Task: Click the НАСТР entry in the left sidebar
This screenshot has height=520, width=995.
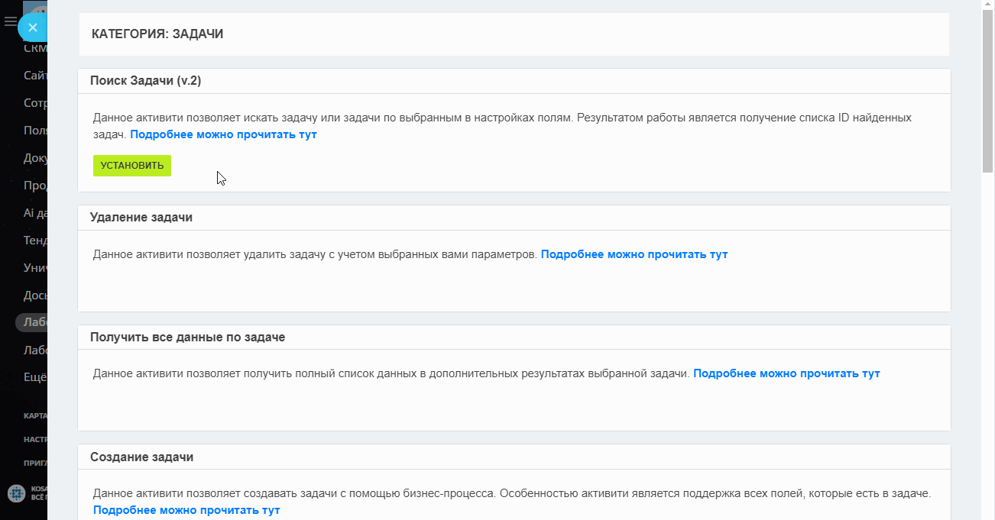Action: pyautogui.click(x=35, y=440)
